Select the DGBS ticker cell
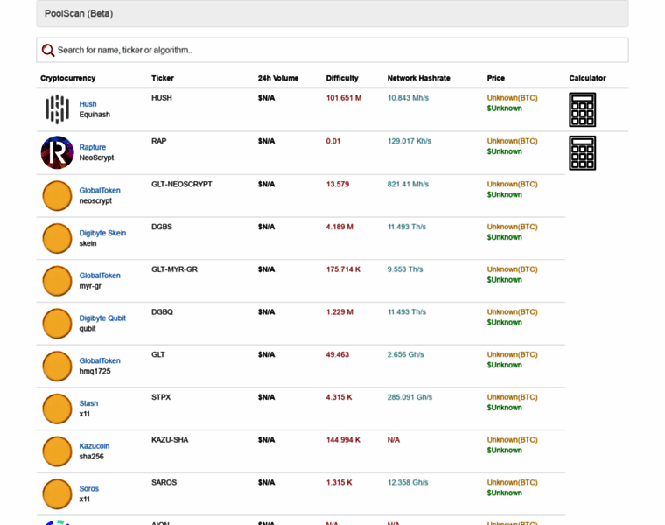Image resolution: width=665 pixels, height=525 pixels. coord(162,227)
